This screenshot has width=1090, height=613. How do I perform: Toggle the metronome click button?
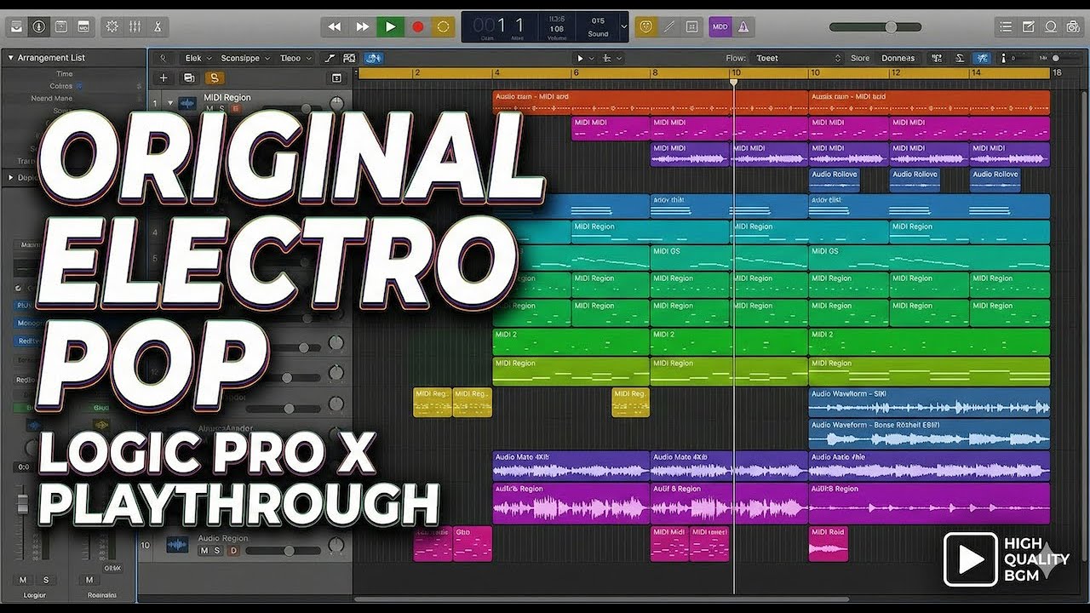coord(743,26)
